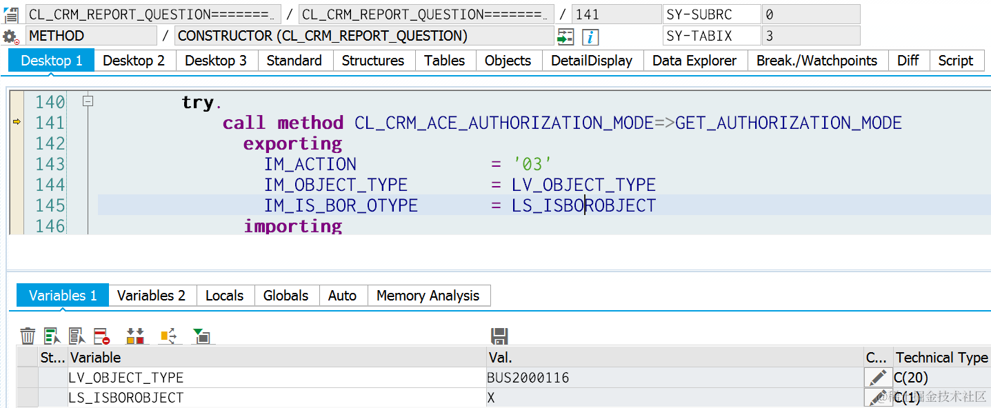
Task: Select the LS_ISBOROBJECT variable name cell
Action: point(277,398)
